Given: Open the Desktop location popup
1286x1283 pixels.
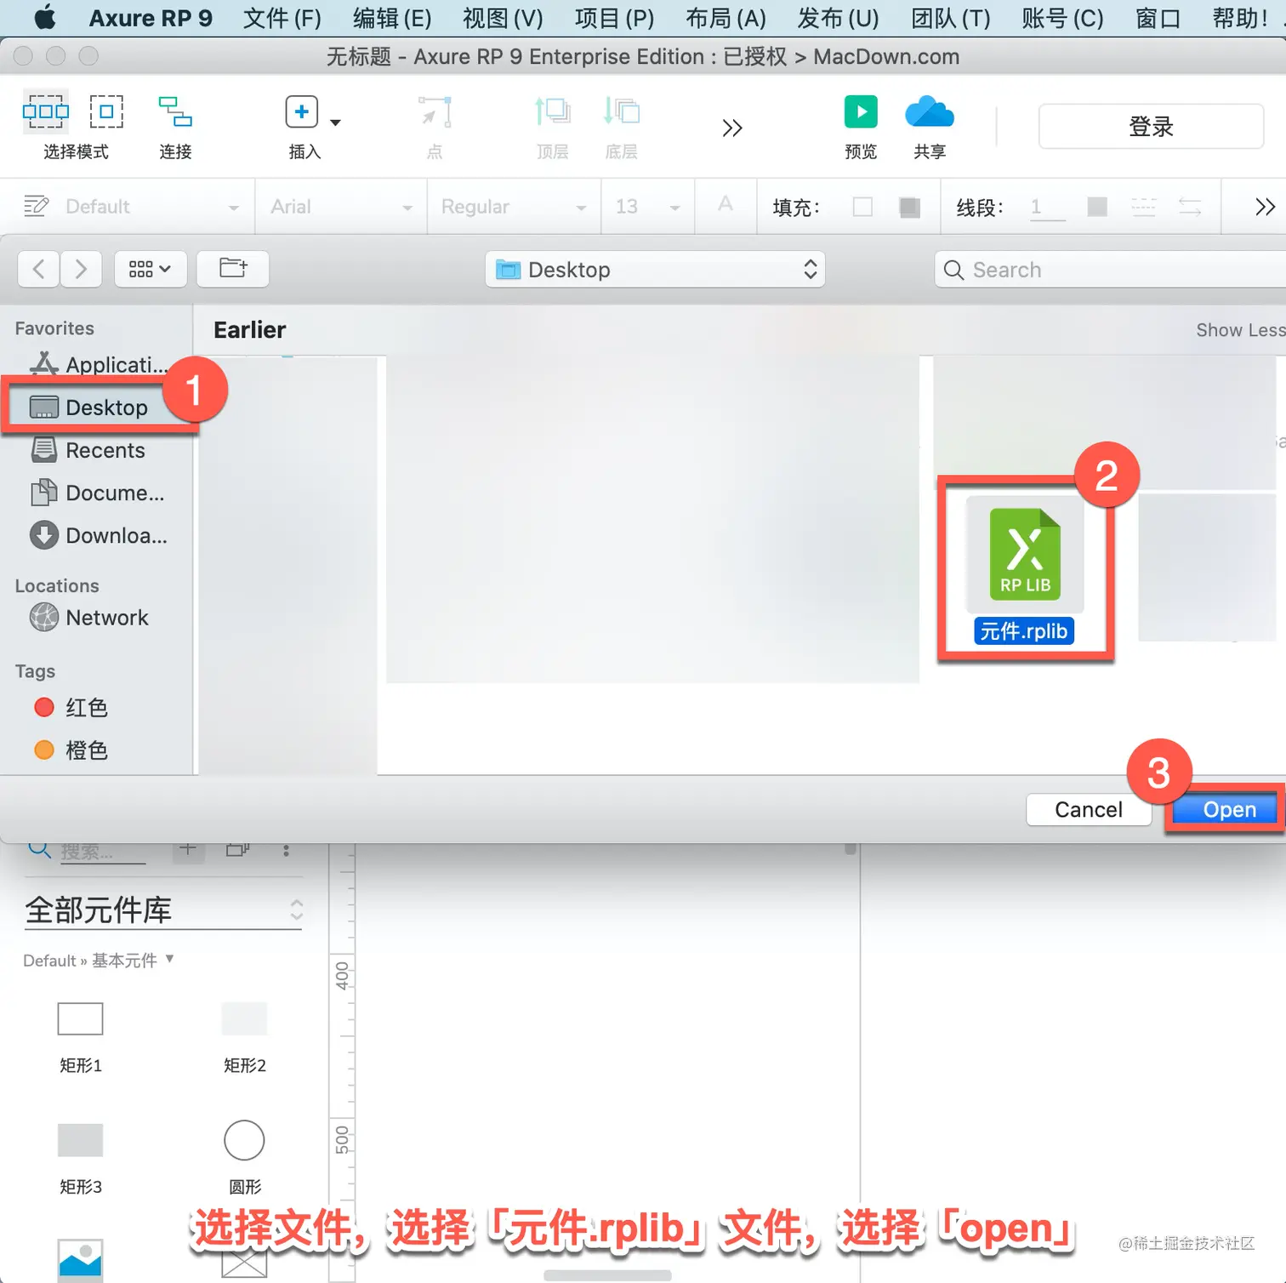Looking at the screenshot, I should coord(655,270).
